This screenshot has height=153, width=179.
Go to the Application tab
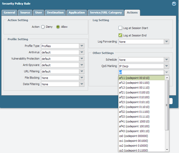coord(77,12)
